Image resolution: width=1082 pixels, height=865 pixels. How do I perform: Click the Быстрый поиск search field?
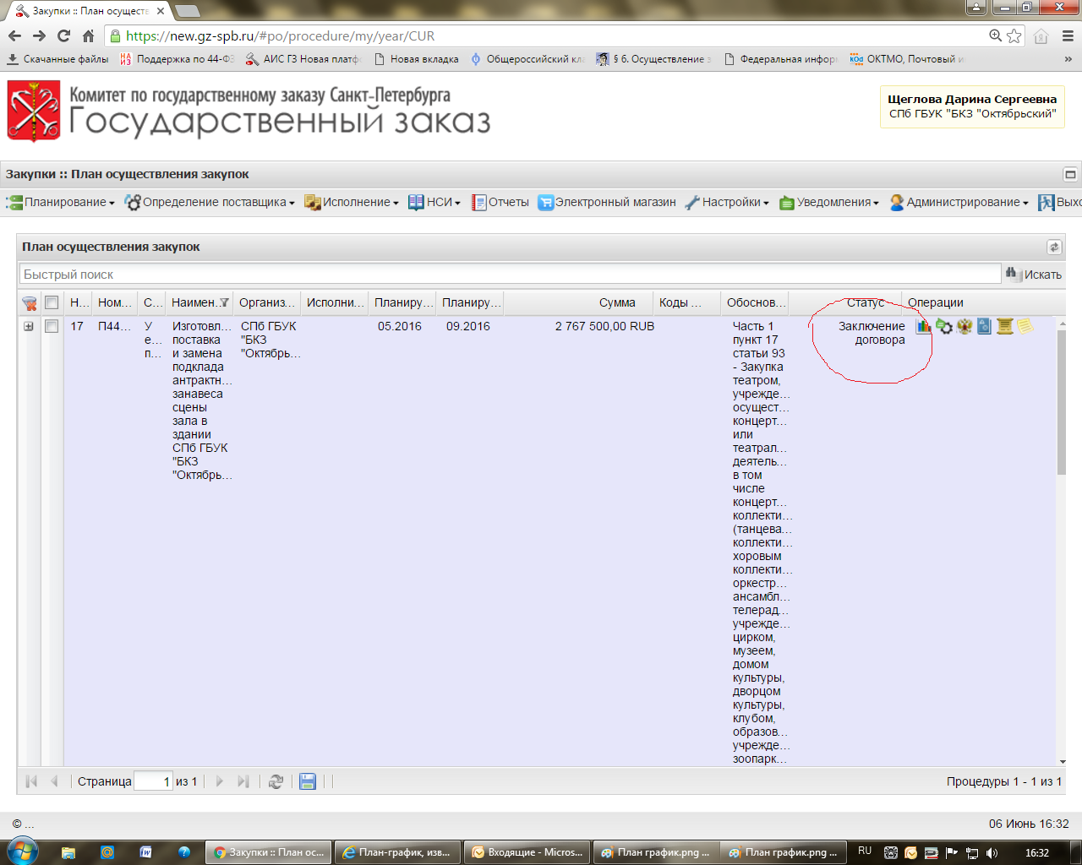510,275
